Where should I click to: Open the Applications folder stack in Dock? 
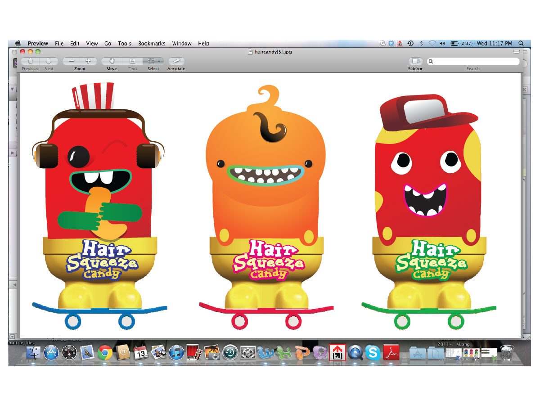pos(417,353)
